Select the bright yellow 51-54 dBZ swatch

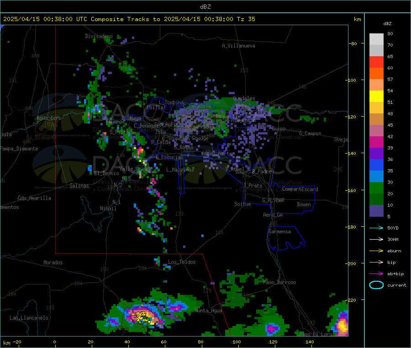[x=376, y=96]
